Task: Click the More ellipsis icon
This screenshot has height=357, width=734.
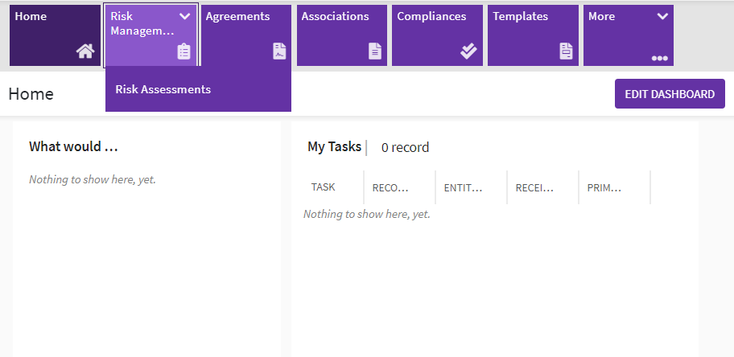Action: tap(660, 58)
